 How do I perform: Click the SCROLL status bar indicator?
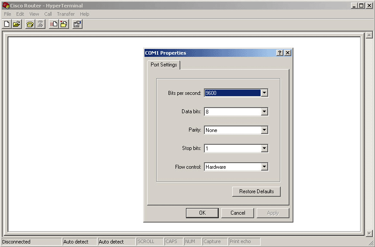[x=146, y=241]
